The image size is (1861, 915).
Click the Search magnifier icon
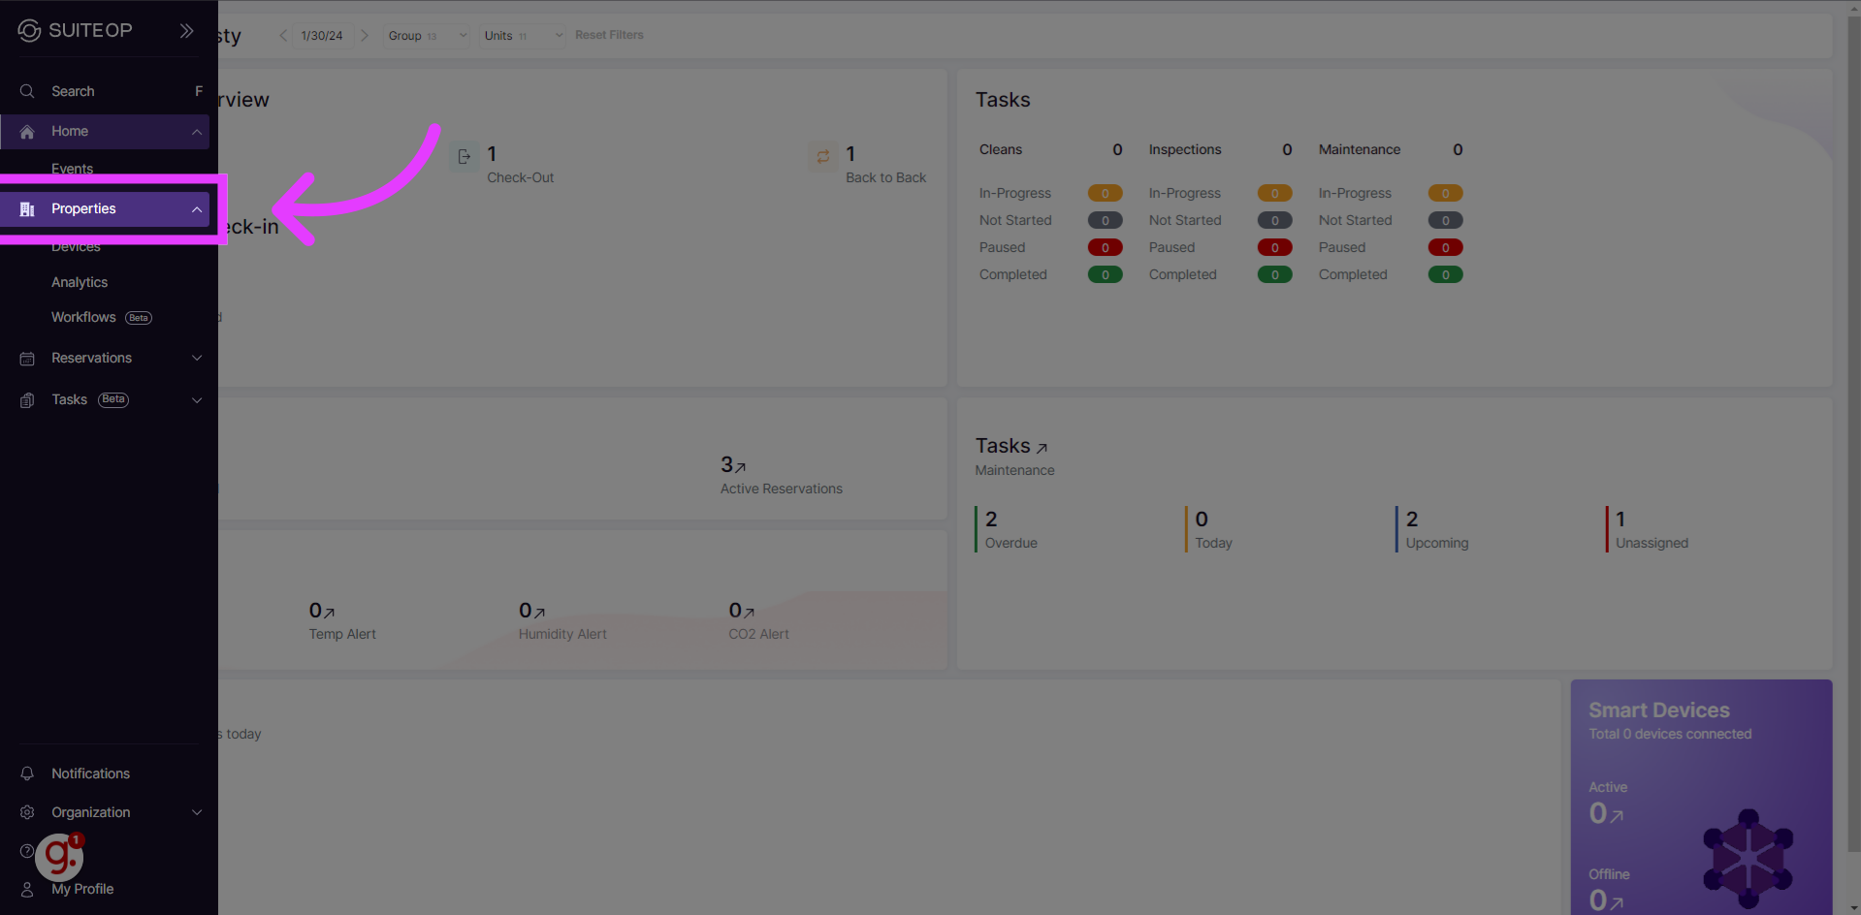(x=27, y=91)
